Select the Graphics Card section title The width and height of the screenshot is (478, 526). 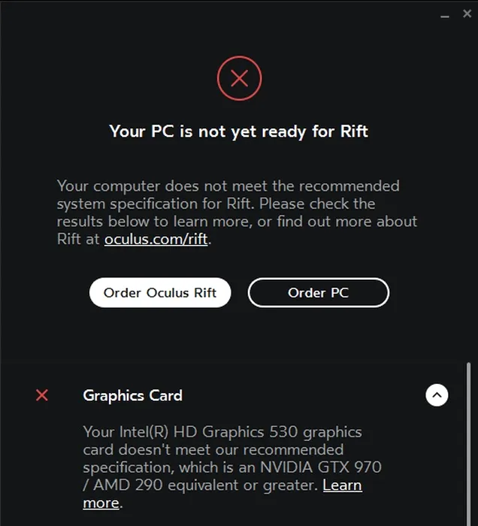132,395
